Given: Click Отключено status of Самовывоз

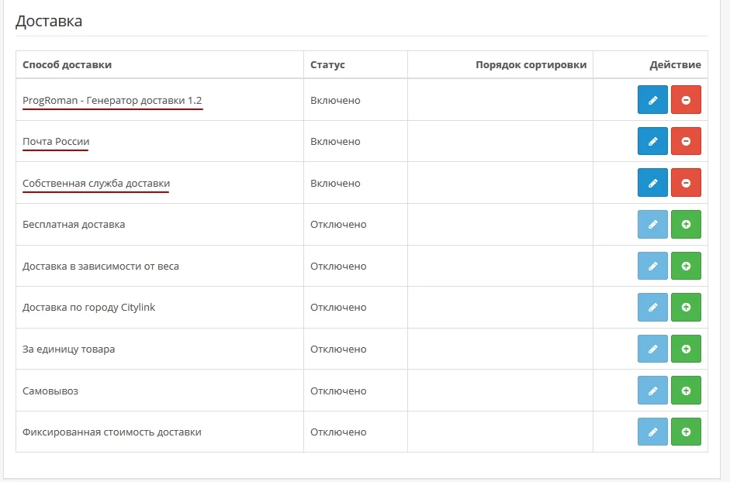Looking at the screenshot, I should coord(338,391).
